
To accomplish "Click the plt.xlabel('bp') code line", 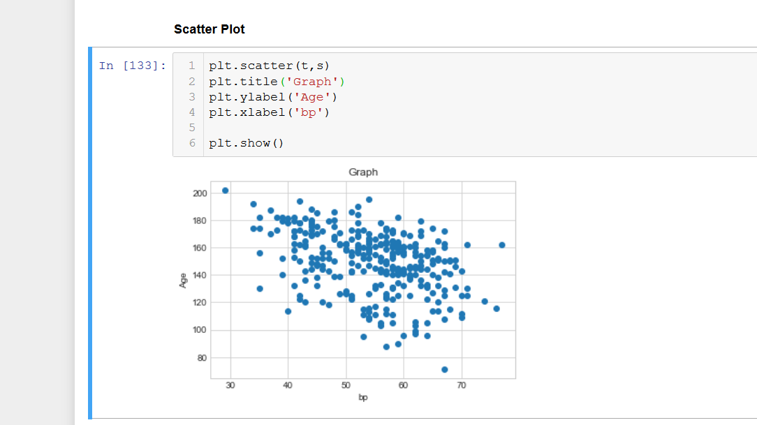I will pos(269,112).
